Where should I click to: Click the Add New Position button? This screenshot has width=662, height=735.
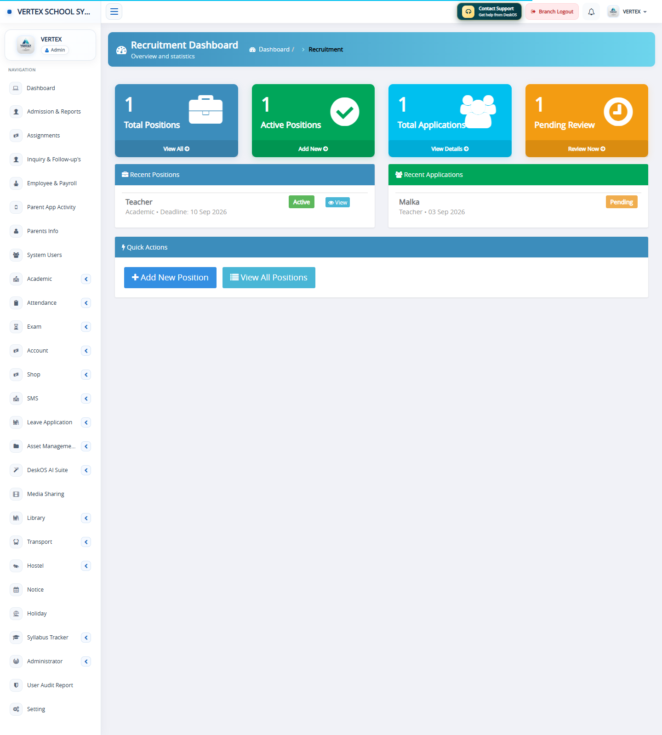(170, 278)
